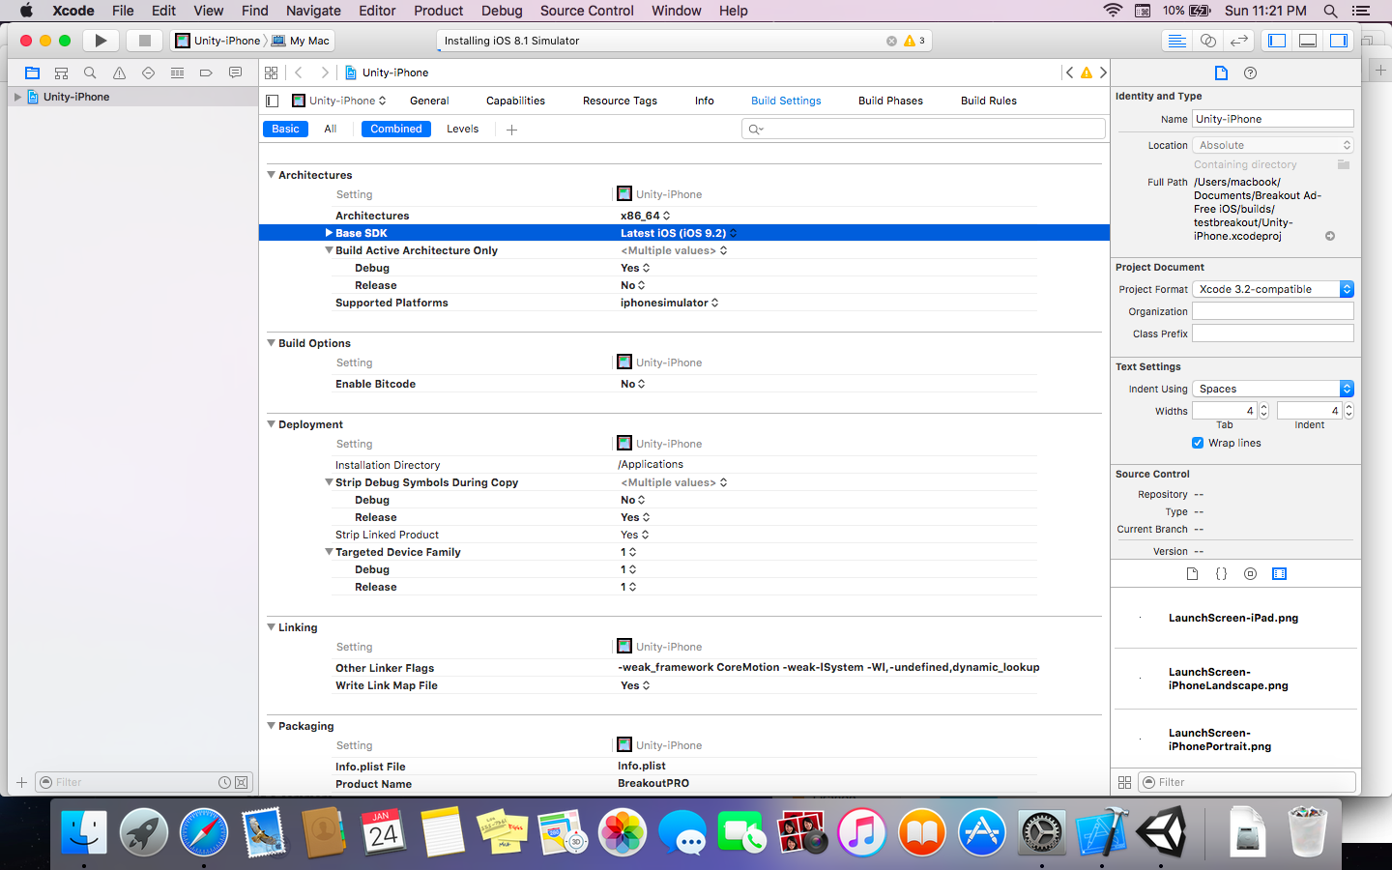Viewport: 1392px width, 870px height.
Task: Open the Location dropdown
Action: click(x=1273, y=145)
